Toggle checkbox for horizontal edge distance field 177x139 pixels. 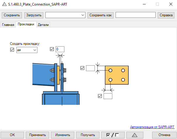click(x=100, y=96)
